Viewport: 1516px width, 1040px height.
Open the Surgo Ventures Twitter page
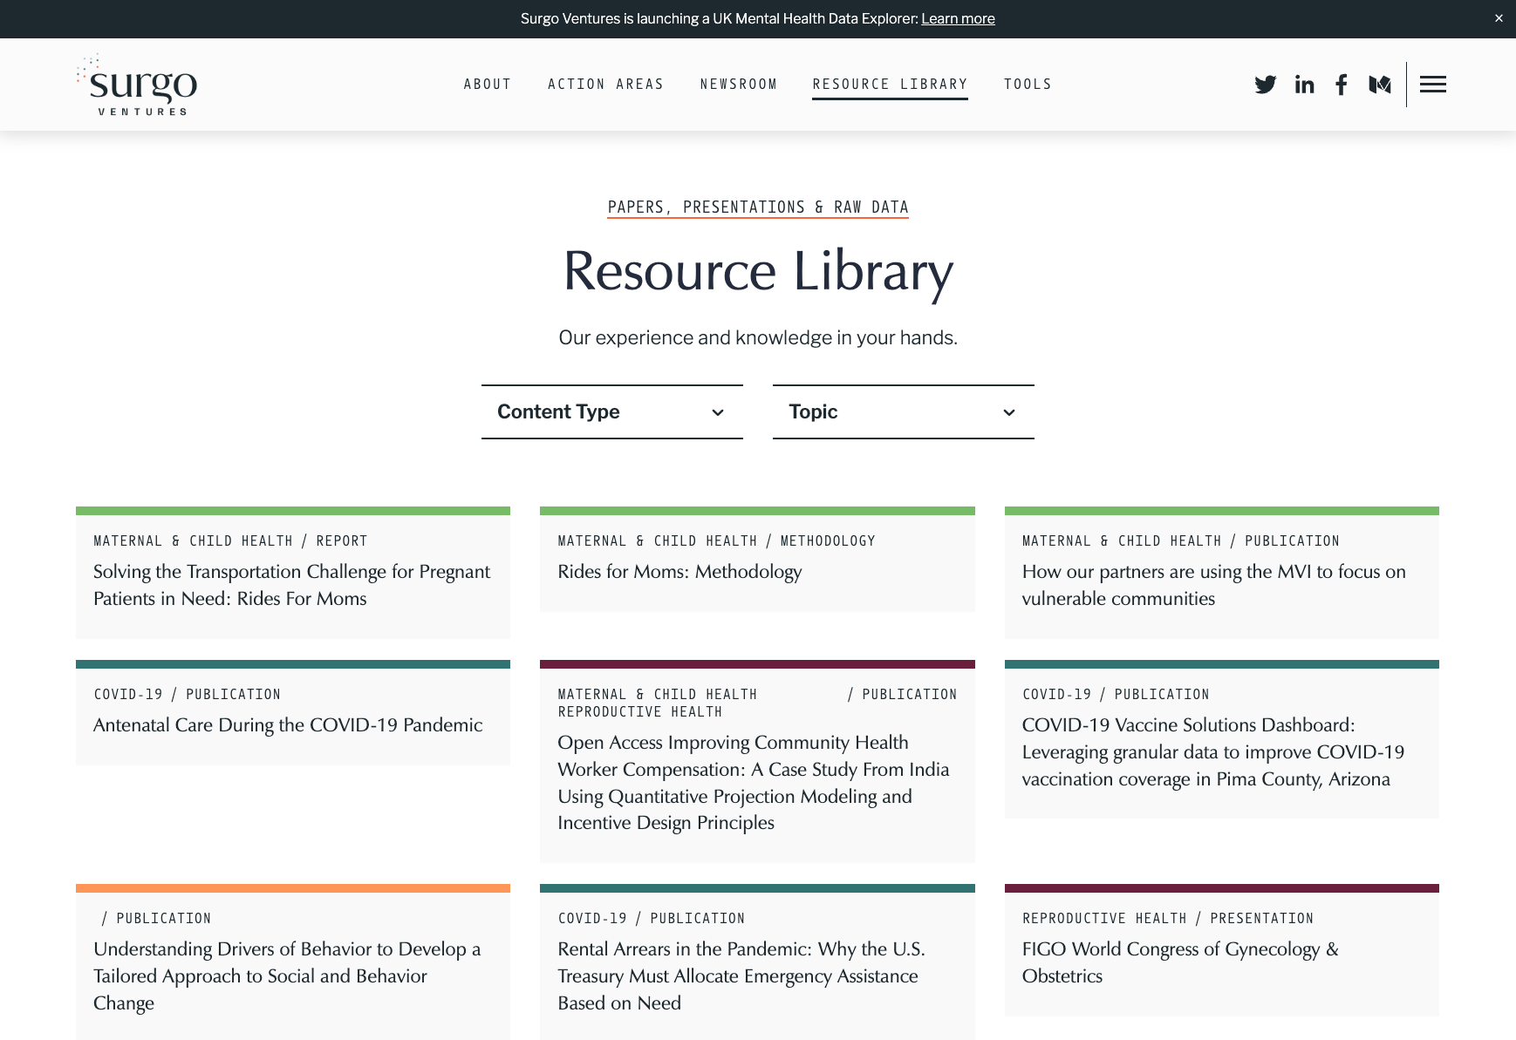click(1265, 85)
